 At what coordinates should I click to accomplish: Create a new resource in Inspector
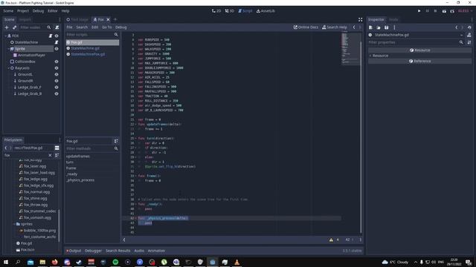point(370,27)
